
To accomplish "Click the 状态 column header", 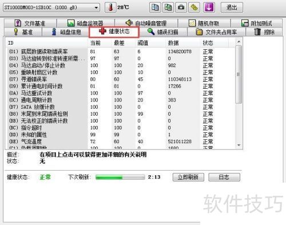I will pyautogui.click(x=214, y=43).
